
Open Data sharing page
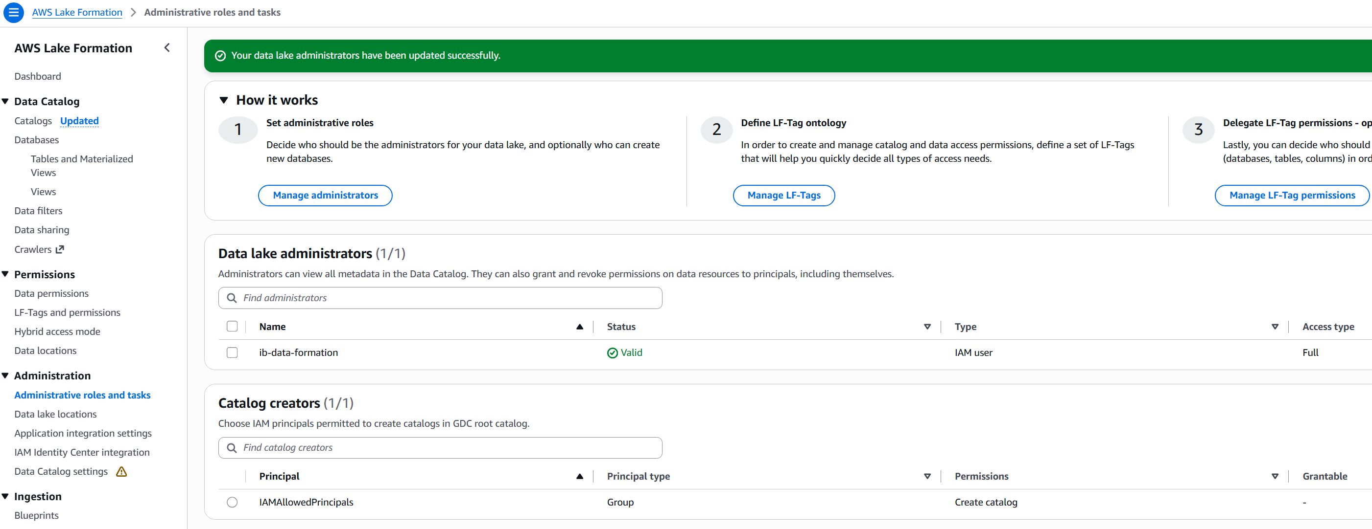click(x=42, y=230)
